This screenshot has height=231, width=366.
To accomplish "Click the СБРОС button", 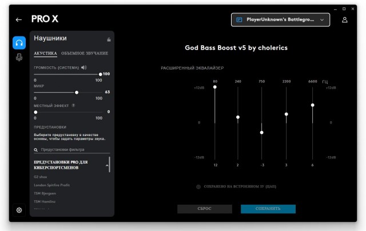I will pyautogui.click(x=205, y=209).
